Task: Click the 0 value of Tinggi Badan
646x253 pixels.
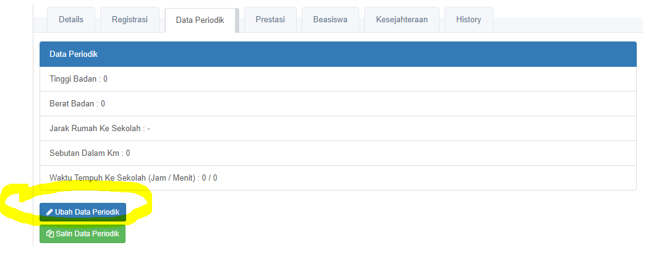Action: (x=106, y=79)
